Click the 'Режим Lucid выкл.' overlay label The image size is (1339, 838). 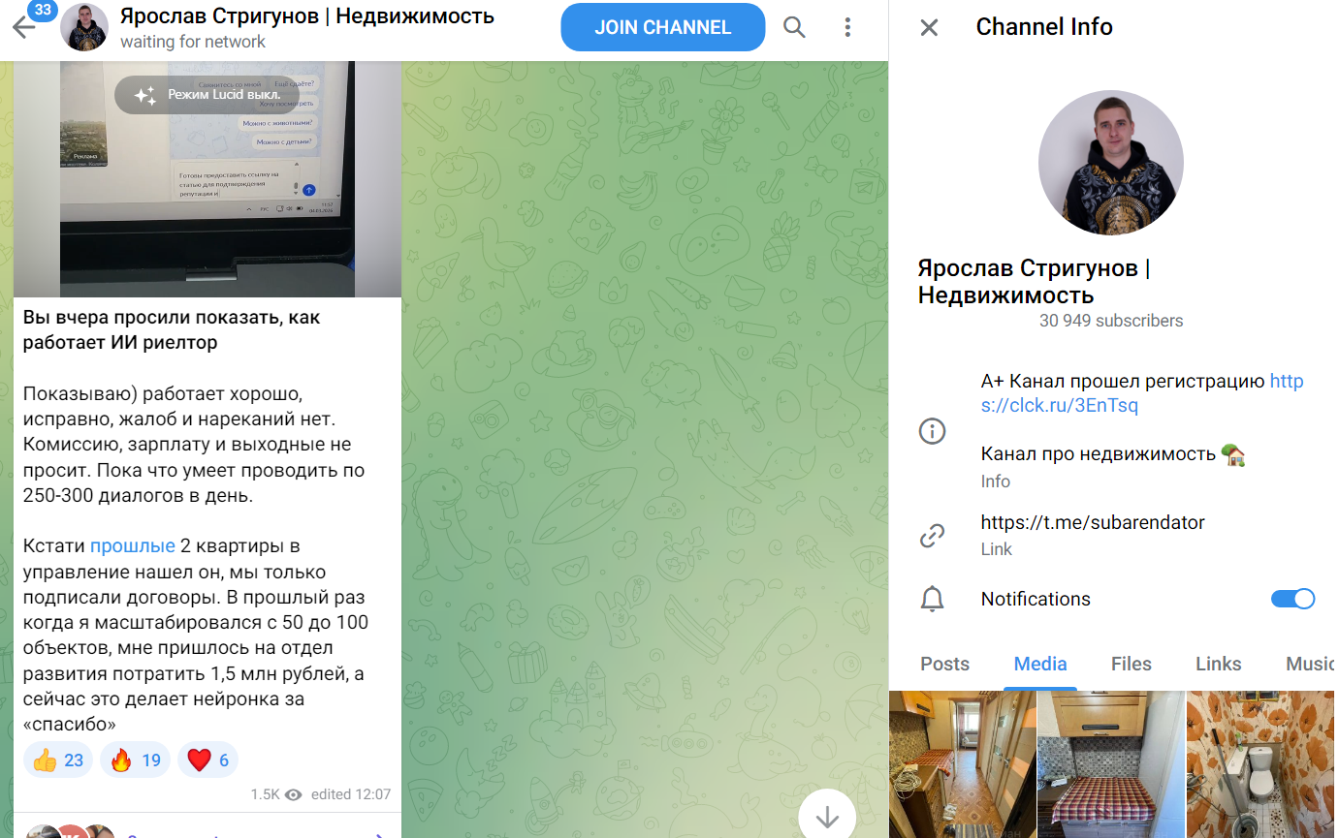point(224,95)
